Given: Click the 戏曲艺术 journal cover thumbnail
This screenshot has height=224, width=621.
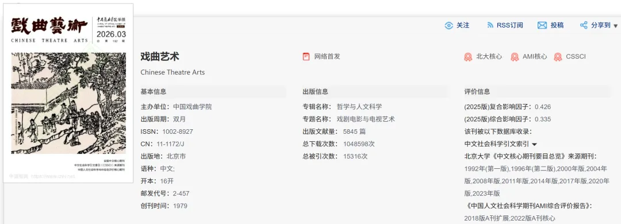Looking at the screenshot, I should tap(68, 94).
